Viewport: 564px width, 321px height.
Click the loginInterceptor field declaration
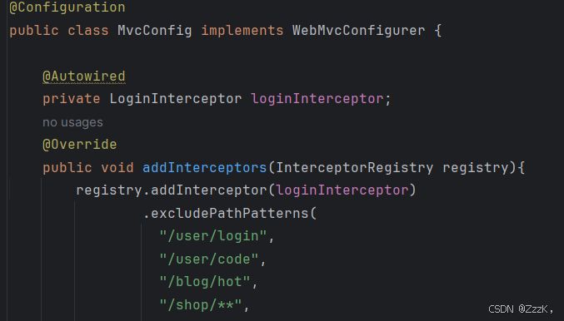tap(317, 99)
